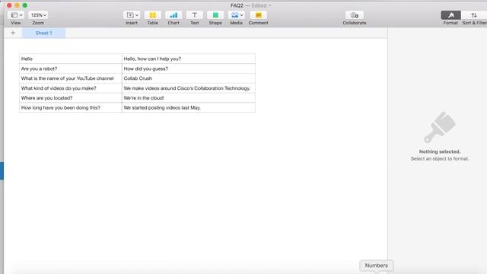Select 'How long have you been doing this?' cell
The image size is (487, 274).
71,107
